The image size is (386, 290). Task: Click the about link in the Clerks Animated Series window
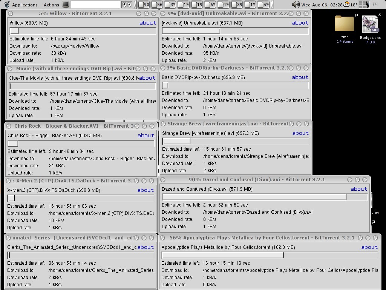pyautogui.click(x=146, y=247)
